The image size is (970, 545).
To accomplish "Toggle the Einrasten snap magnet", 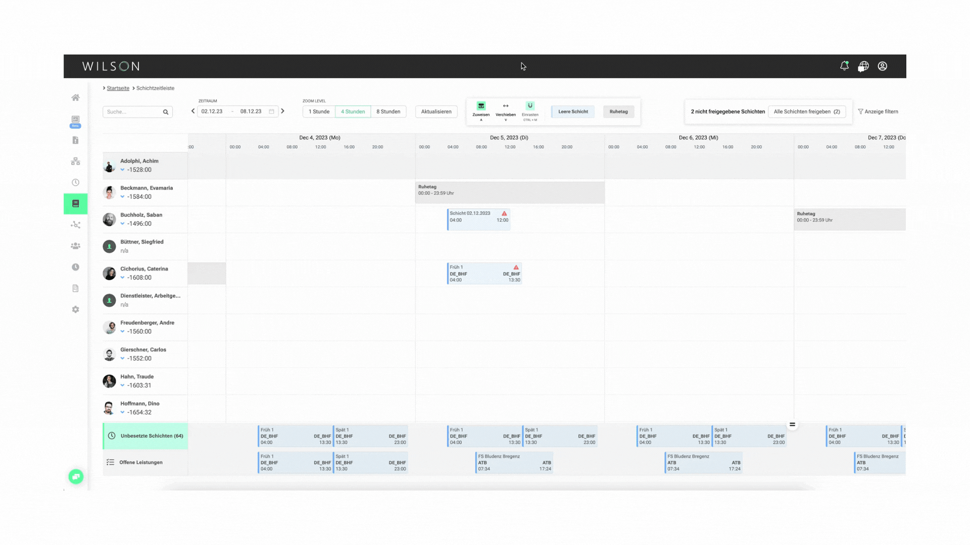I will (x=530, y=111).
